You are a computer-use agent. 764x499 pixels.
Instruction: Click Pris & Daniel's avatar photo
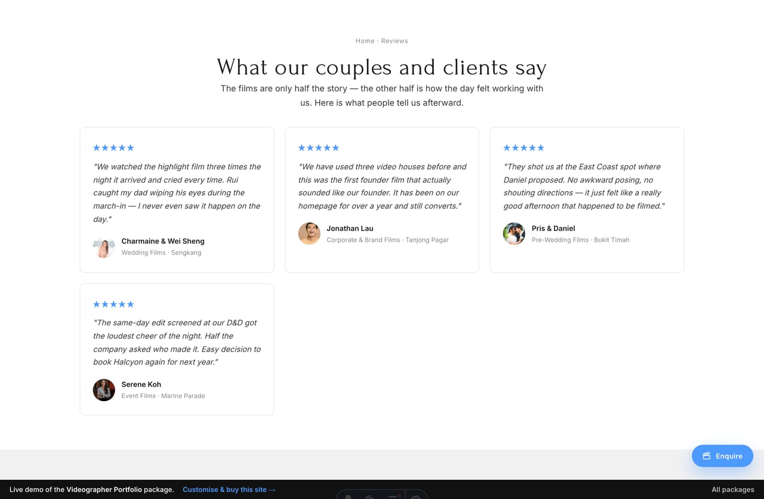tap(514, 233)
